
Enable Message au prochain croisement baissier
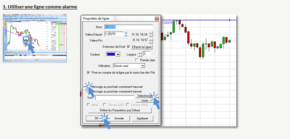pos(88,91)
